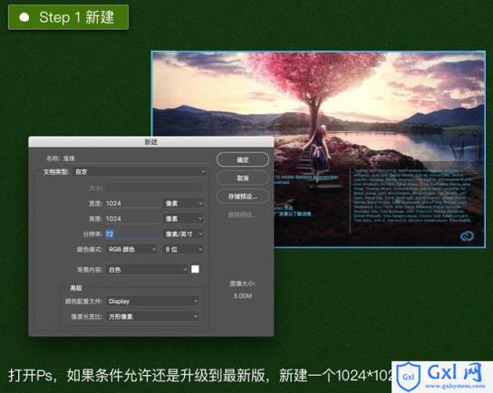Image resolution: width=493 pixels, height=393 pixels.
Task: Click the 宽度 width field showing 1024
Action: pos(132,203)
